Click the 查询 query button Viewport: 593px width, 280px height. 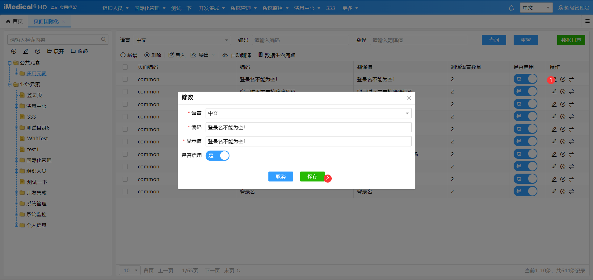(x=494, y=40)
